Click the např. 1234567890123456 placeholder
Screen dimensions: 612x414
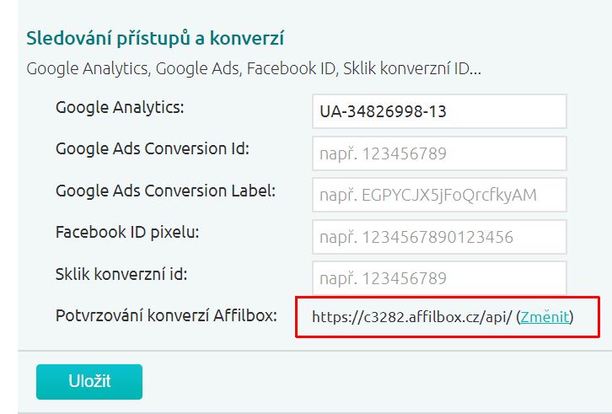(416, 237)
